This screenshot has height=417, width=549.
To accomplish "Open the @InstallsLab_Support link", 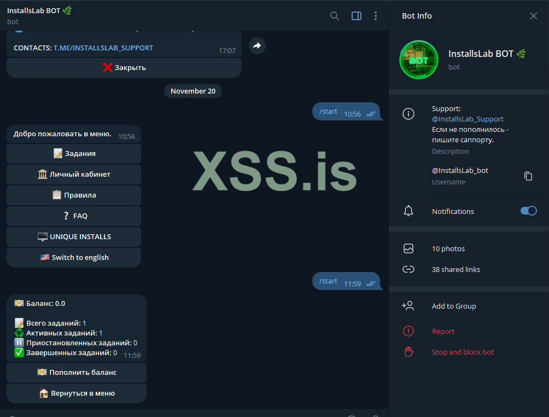I will pyautogui.click(x=468, y=119).
